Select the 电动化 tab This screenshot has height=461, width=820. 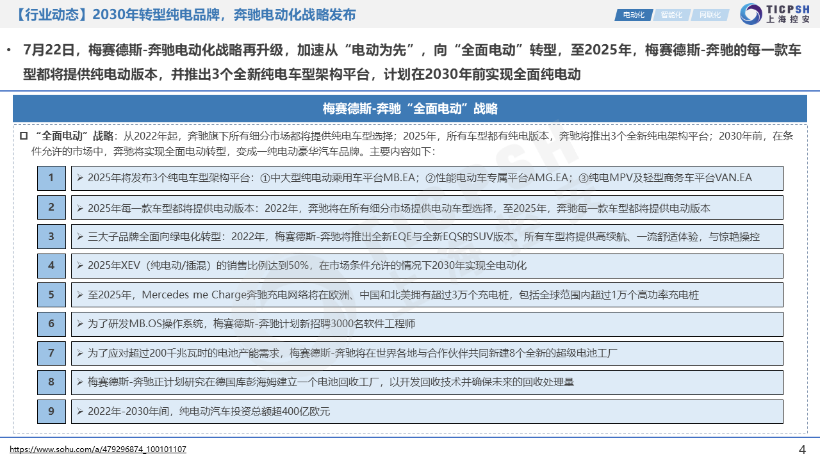(633, 15)
